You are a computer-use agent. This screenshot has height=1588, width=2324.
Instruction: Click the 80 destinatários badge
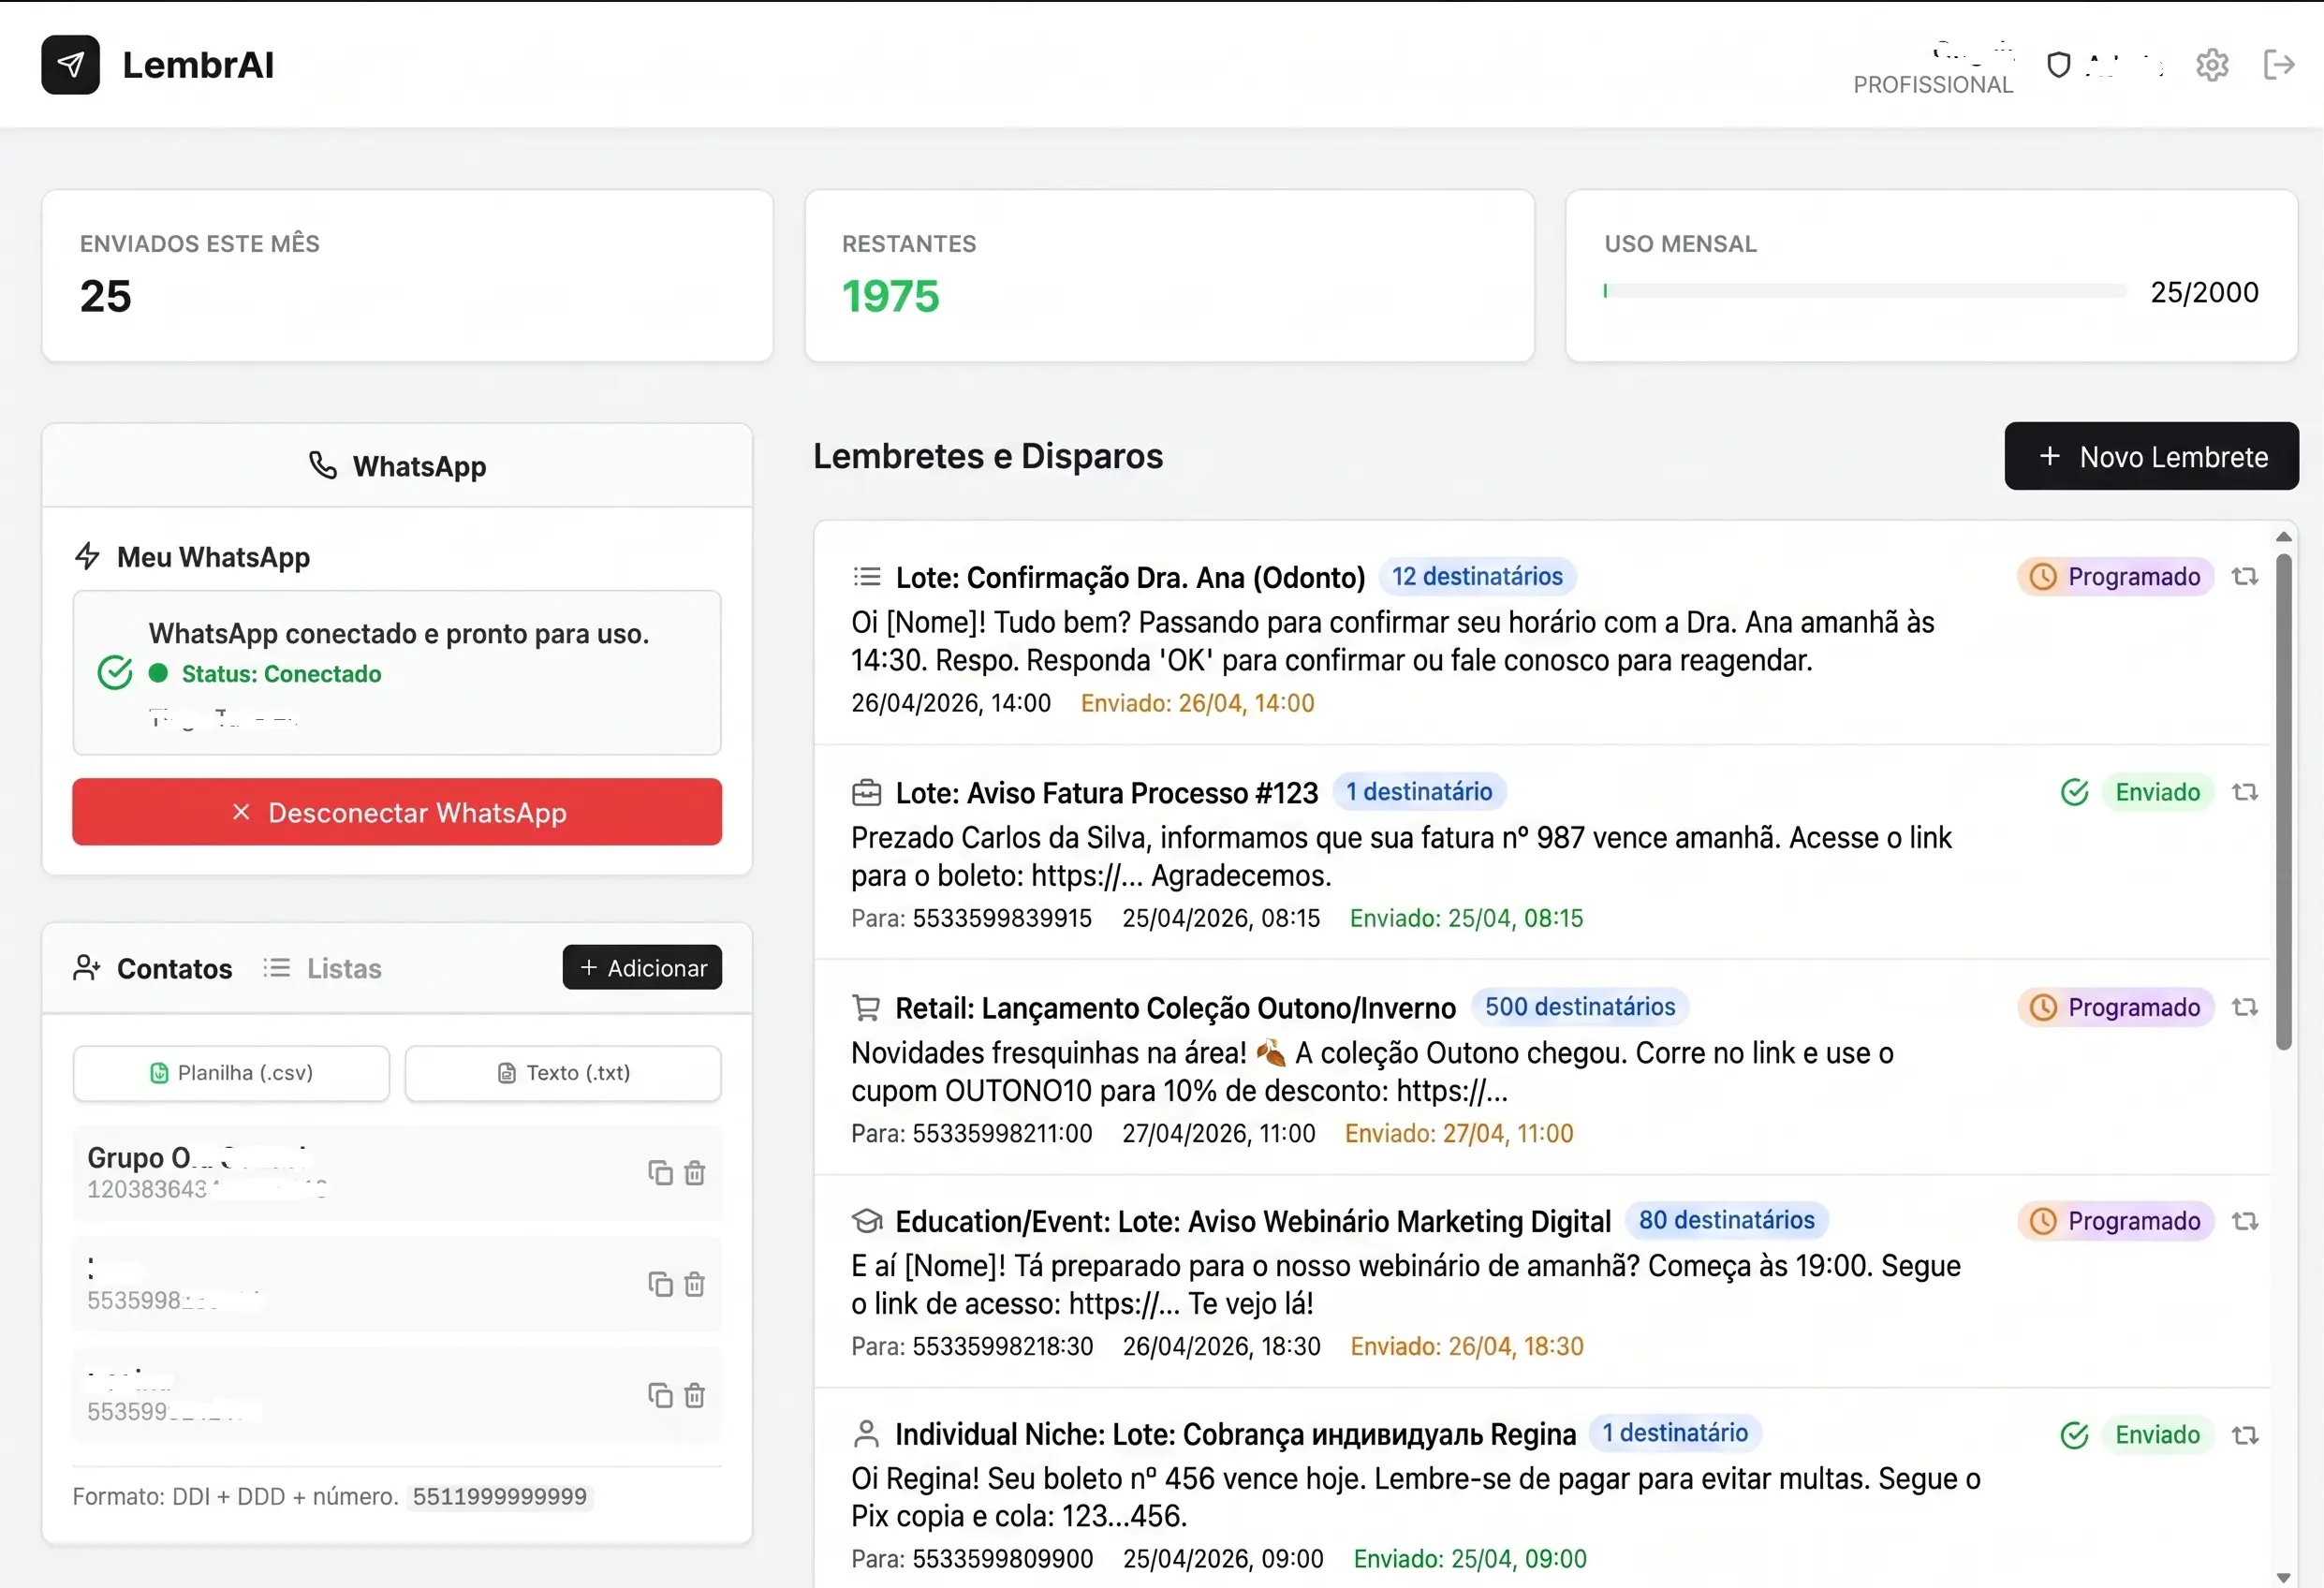(x=1726, y=1220)
